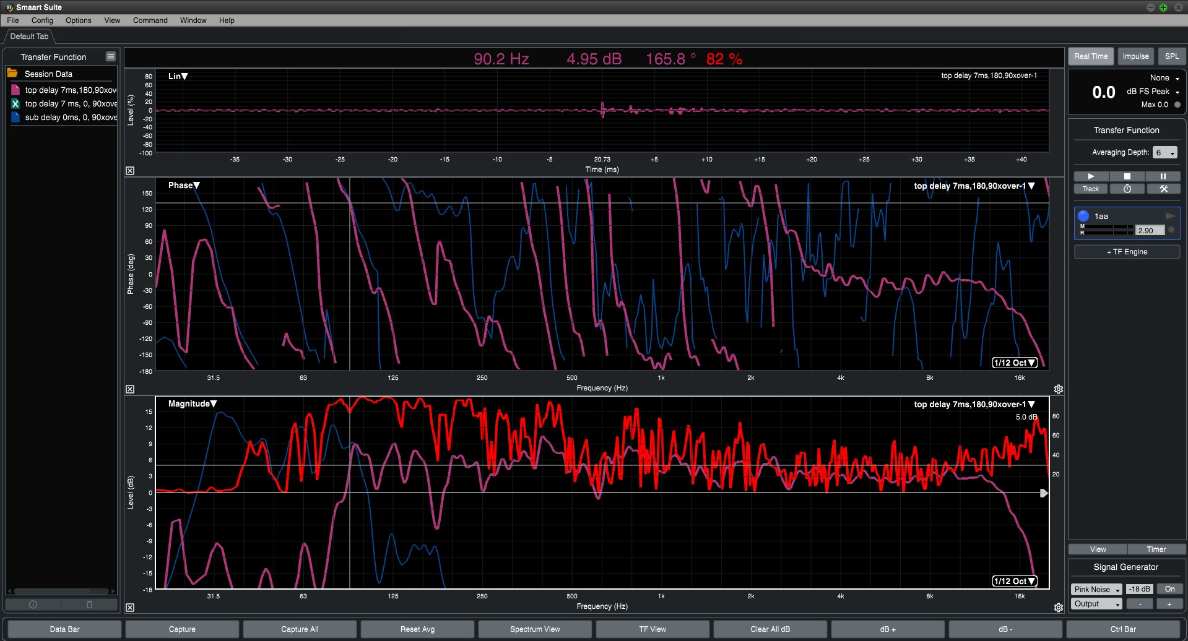Pause measurement with the pause button
Image resolution: width=1188 pixels, height=641 pixels.
click(x=1163, y=176)
